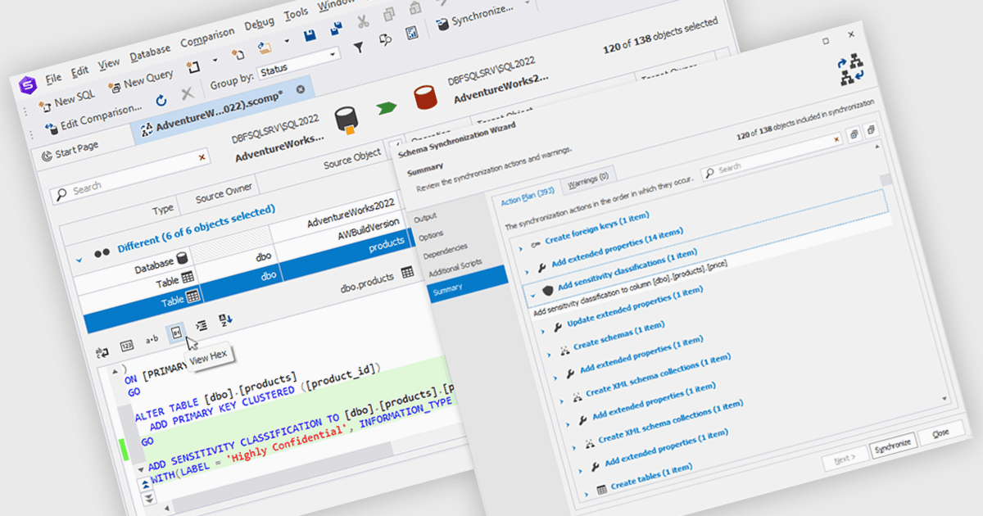Click the Edit Comparison... button
Image resolution: width=983 pixels, height=516 pixels.
94,116
